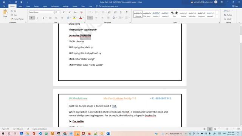Switch to the Layout tab
242x136 pixels.
tap(45, 6)
